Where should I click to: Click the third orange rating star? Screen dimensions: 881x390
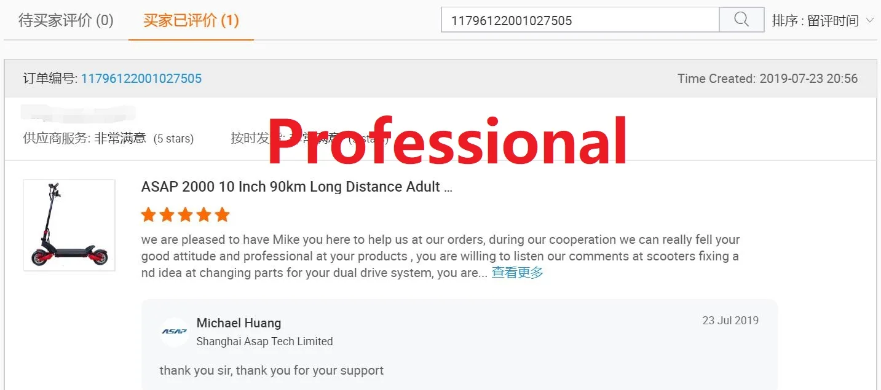(x=185, y=214)
